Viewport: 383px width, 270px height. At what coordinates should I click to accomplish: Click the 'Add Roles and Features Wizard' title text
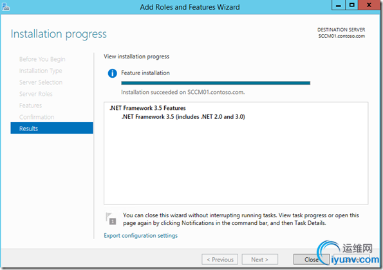pyautogui.click(x=190, y=7)
